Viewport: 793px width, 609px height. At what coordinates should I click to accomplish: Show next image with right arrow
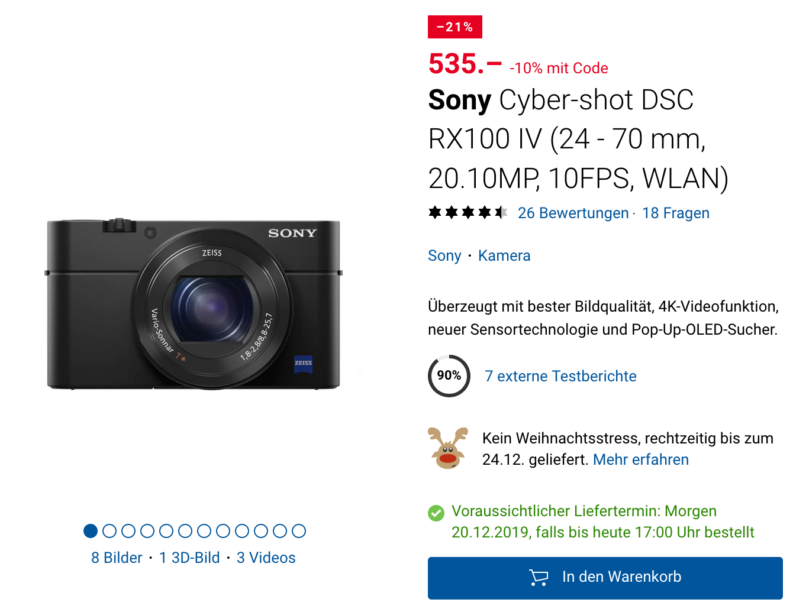coord(357,371)
